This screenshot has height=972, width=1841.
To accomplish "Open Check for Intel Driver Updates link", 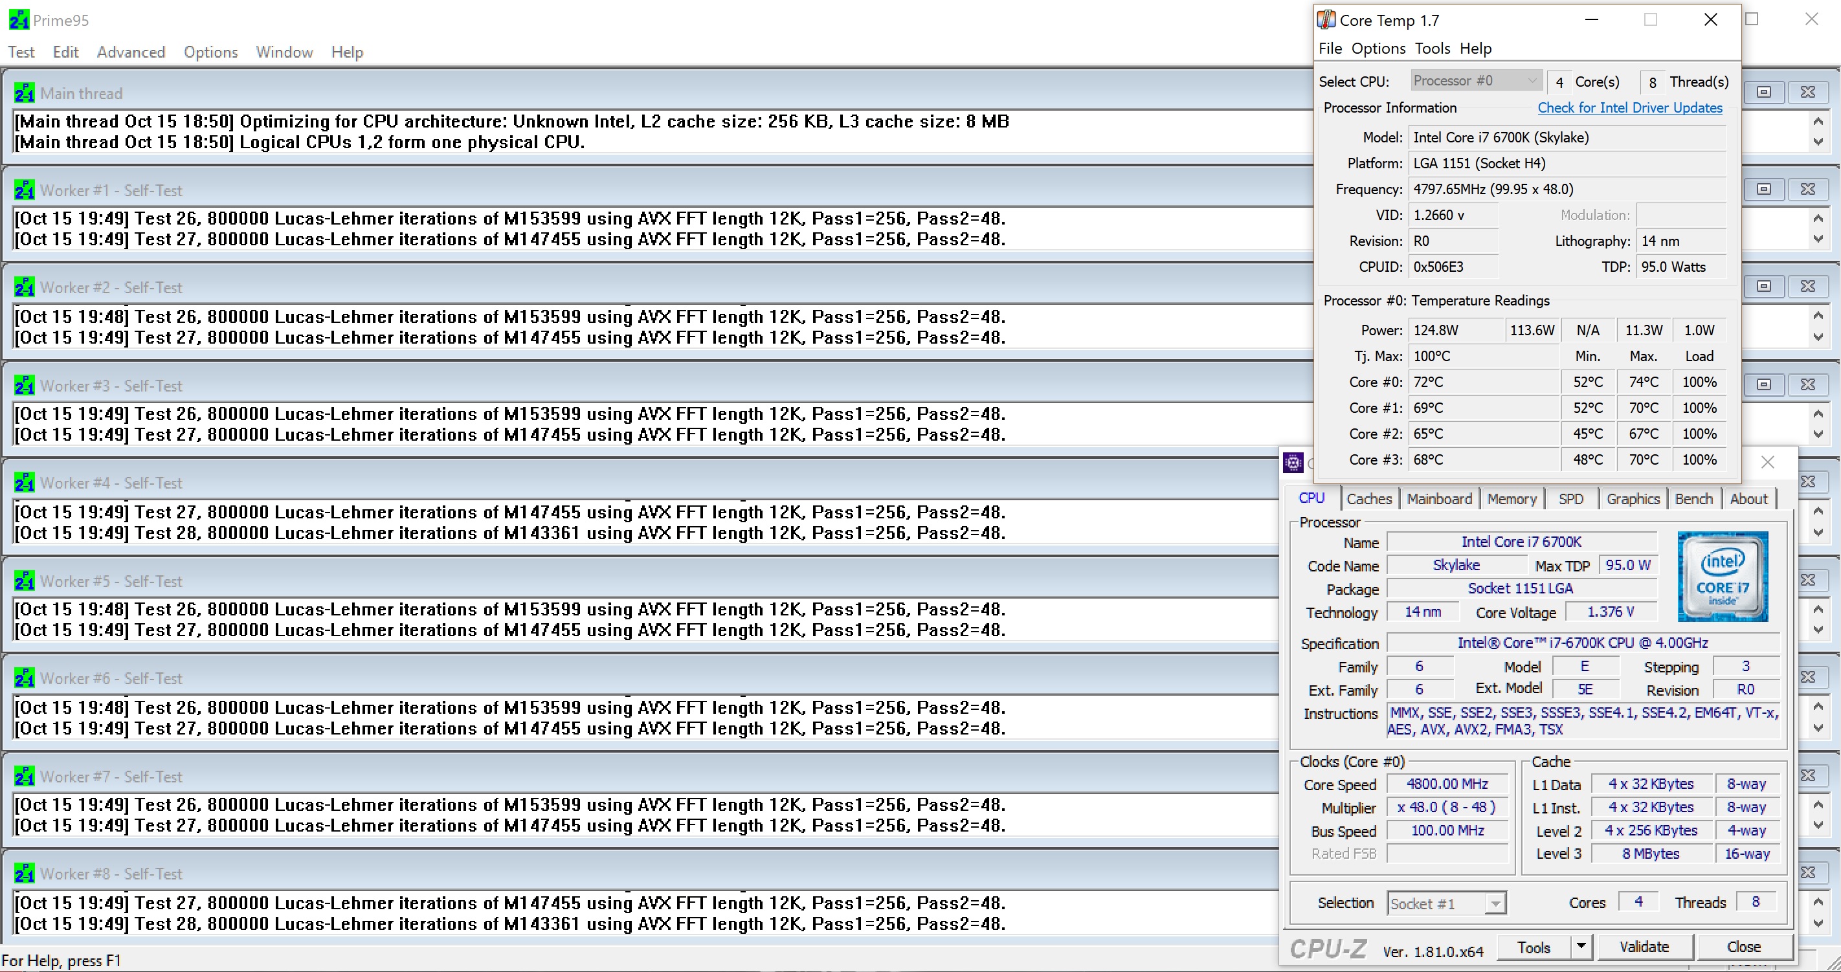I will pos(1629,107).
